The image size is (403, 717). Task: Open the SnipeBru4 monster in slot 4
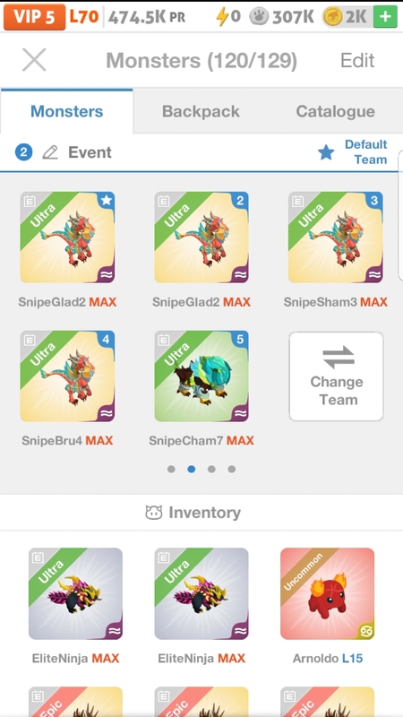click(x=67, y=376)
